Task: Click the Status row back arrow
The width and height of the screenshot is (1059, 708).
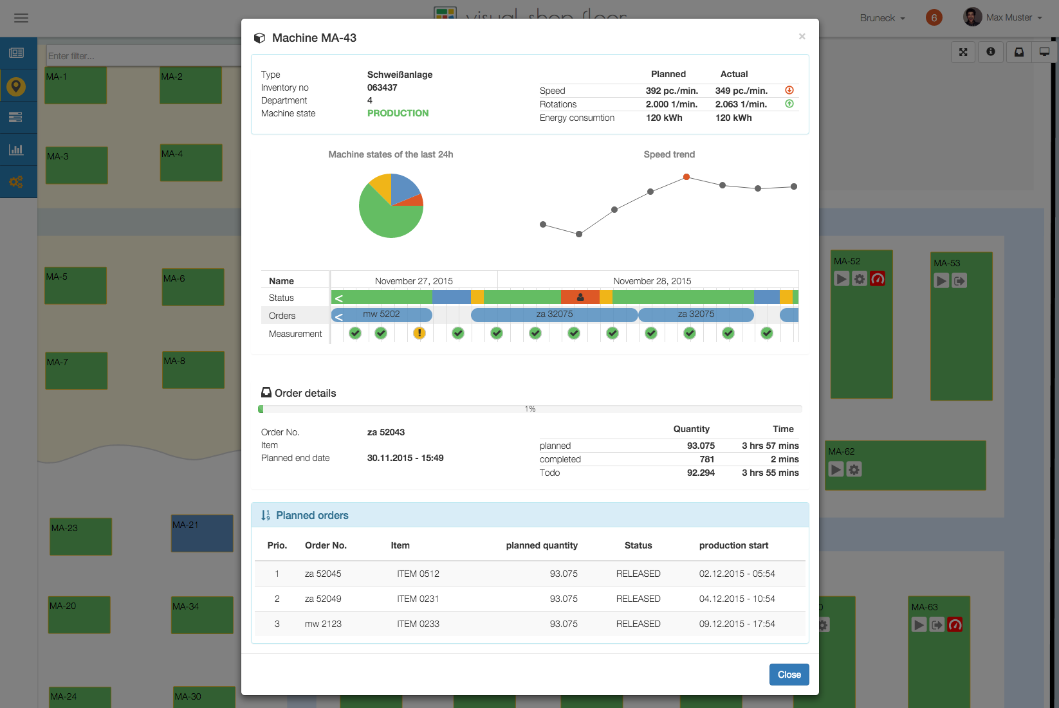Action: point(339,298)
